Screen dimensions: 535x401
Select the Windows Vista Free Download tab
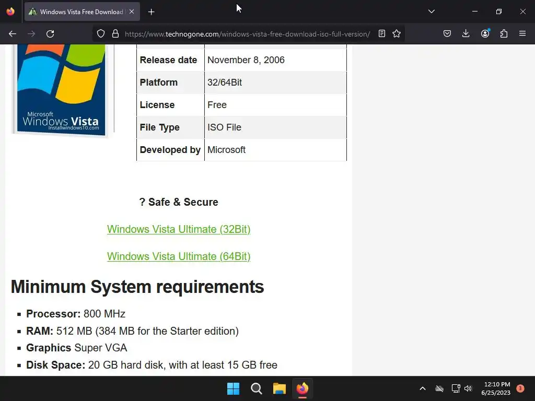click(82, 12)
